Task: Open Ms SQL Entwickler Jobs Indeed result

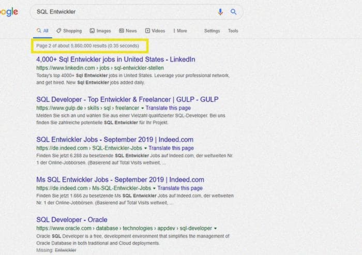Action: (120, 179)
